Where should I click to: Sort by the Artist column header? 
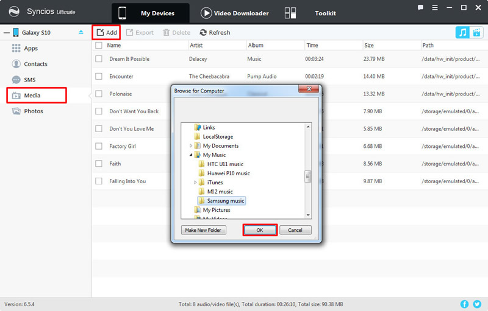[x=196, y=45]
